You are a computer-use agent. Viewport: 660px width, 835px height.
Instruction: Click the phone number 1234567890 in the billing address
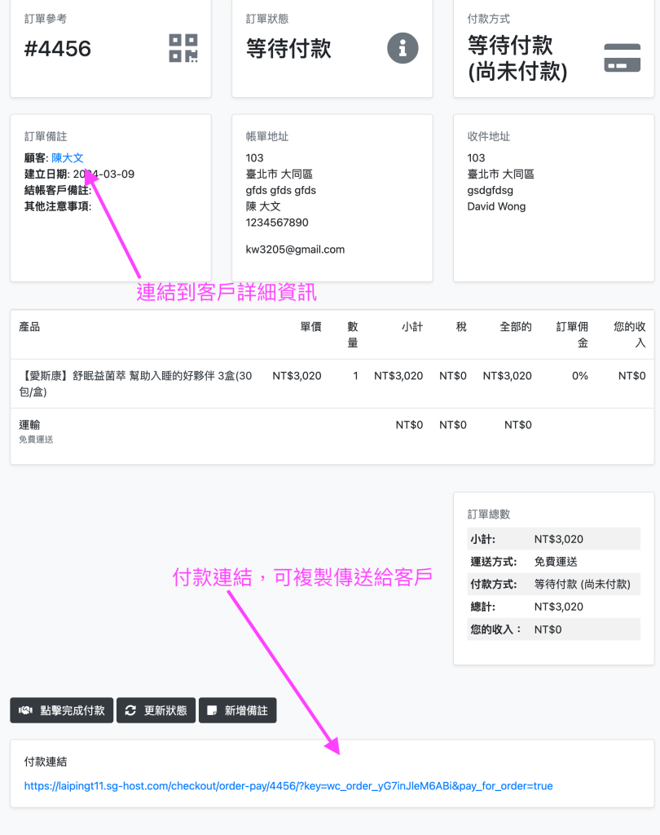[277, 223]
